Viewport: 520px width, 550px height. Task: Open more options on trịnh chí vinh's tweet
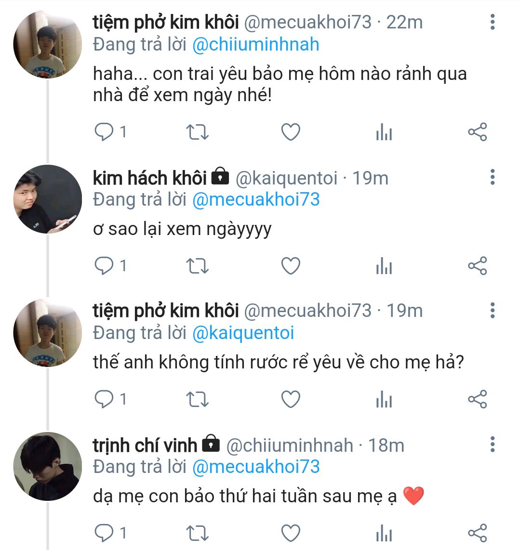point(492,445)
